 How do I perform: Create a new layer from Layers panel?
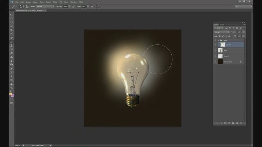pos(237,123)
